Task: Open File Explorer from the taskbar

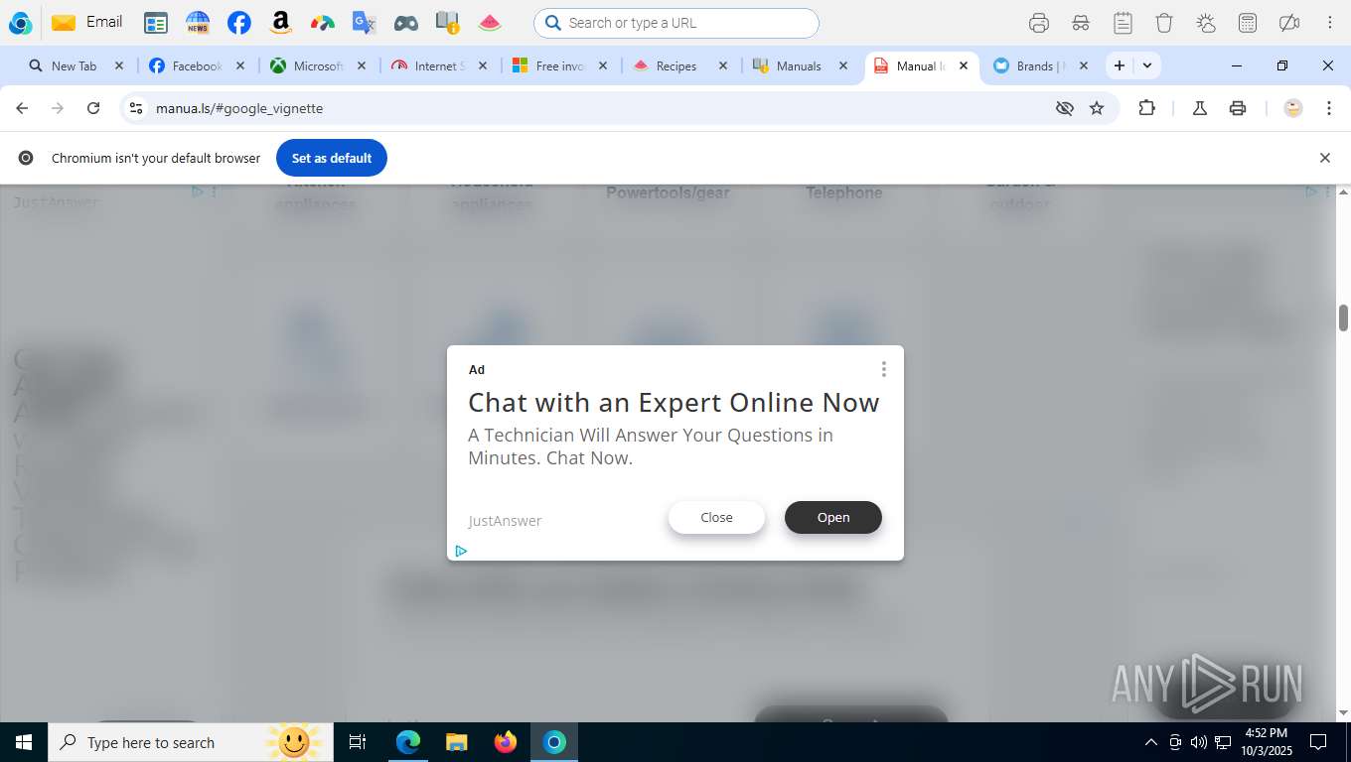Action: click(456, 742)
